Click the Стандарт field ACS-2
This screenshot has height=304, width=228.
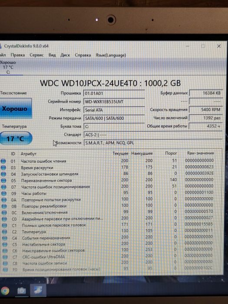tap(153, 135)
